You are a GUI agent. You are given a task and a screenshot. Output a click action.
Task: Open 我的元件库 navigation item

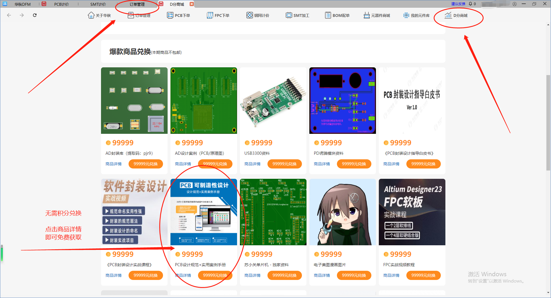click(x=416, y=15)
